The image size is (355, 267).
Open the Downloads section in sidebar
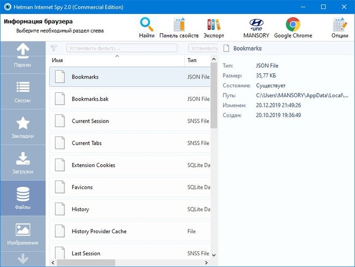tap(23, 163)
